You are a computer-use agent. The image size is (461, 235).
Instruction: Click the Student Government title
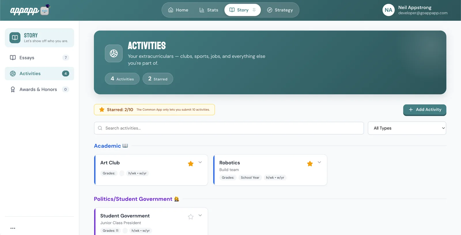tap(125, 216)
